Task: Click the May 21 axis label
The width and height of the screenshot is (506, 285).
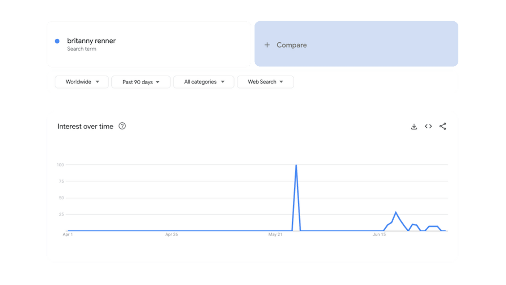Action: (x=275, y=235)
